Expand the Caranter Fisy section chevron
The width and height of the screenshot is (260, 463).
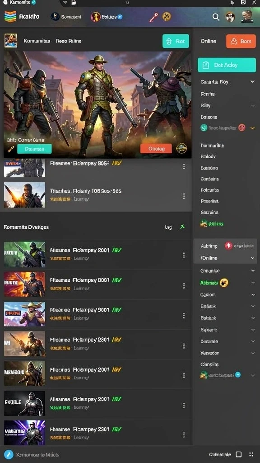(x=252, y=82)
